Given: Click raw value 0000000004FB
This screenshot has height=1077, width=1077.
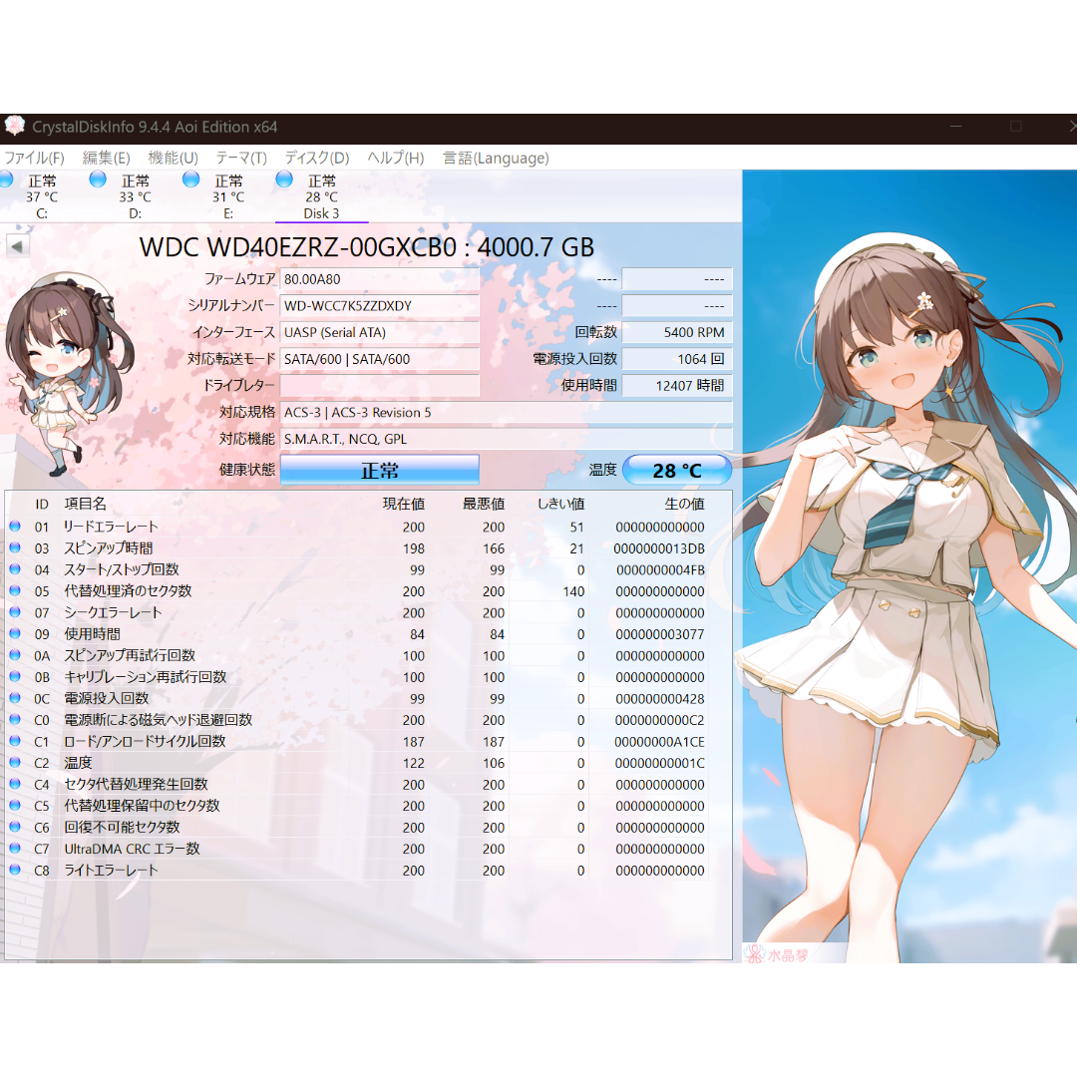Looking at the screenshot, I should click(x=660, y=570).
